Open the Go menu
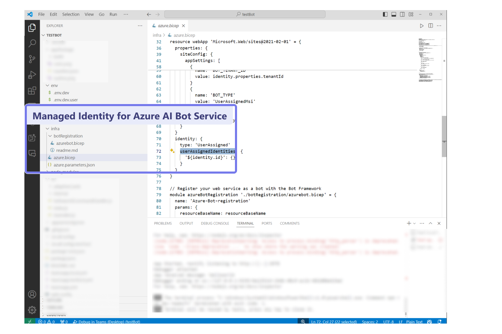Viewport: 502px width, 334px height. coord(101,14)
